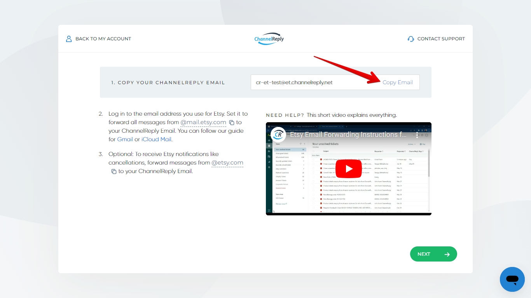Open the video's three-dot more options menu
The height and width of the screenshot is (298, 531).
(417, 135)
